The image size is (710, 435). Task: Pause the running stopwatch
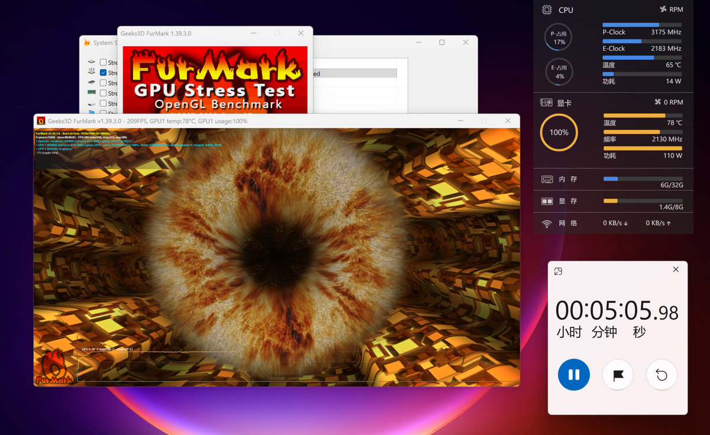574,375
